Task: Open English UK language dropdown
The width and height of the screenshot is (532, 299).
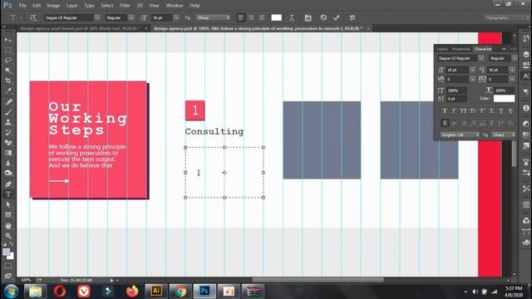Action: point(460,135)
